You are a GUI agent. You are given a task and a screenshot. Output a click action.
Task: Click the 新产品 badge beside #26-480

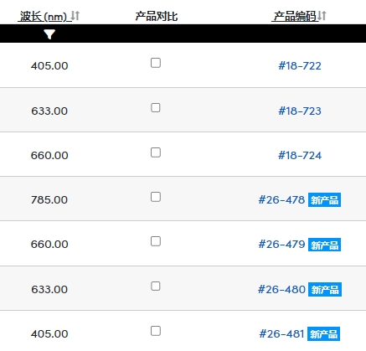coord(325,289)
